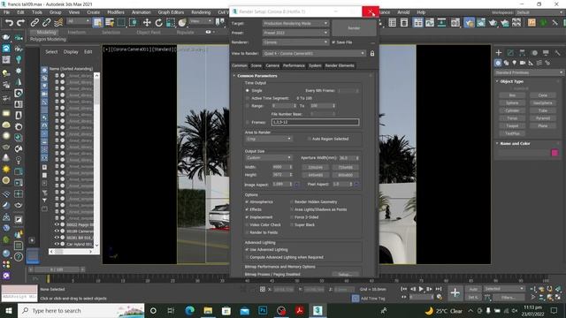
Task: Open the Hierarchy tab in command panel
Action: pos(523,53)
